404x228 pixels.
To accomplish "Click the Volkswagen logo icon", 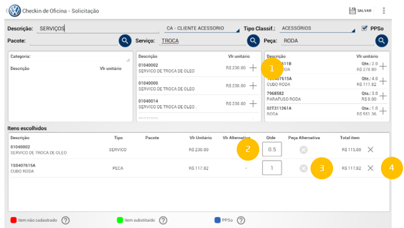I will tap(15, 11).
